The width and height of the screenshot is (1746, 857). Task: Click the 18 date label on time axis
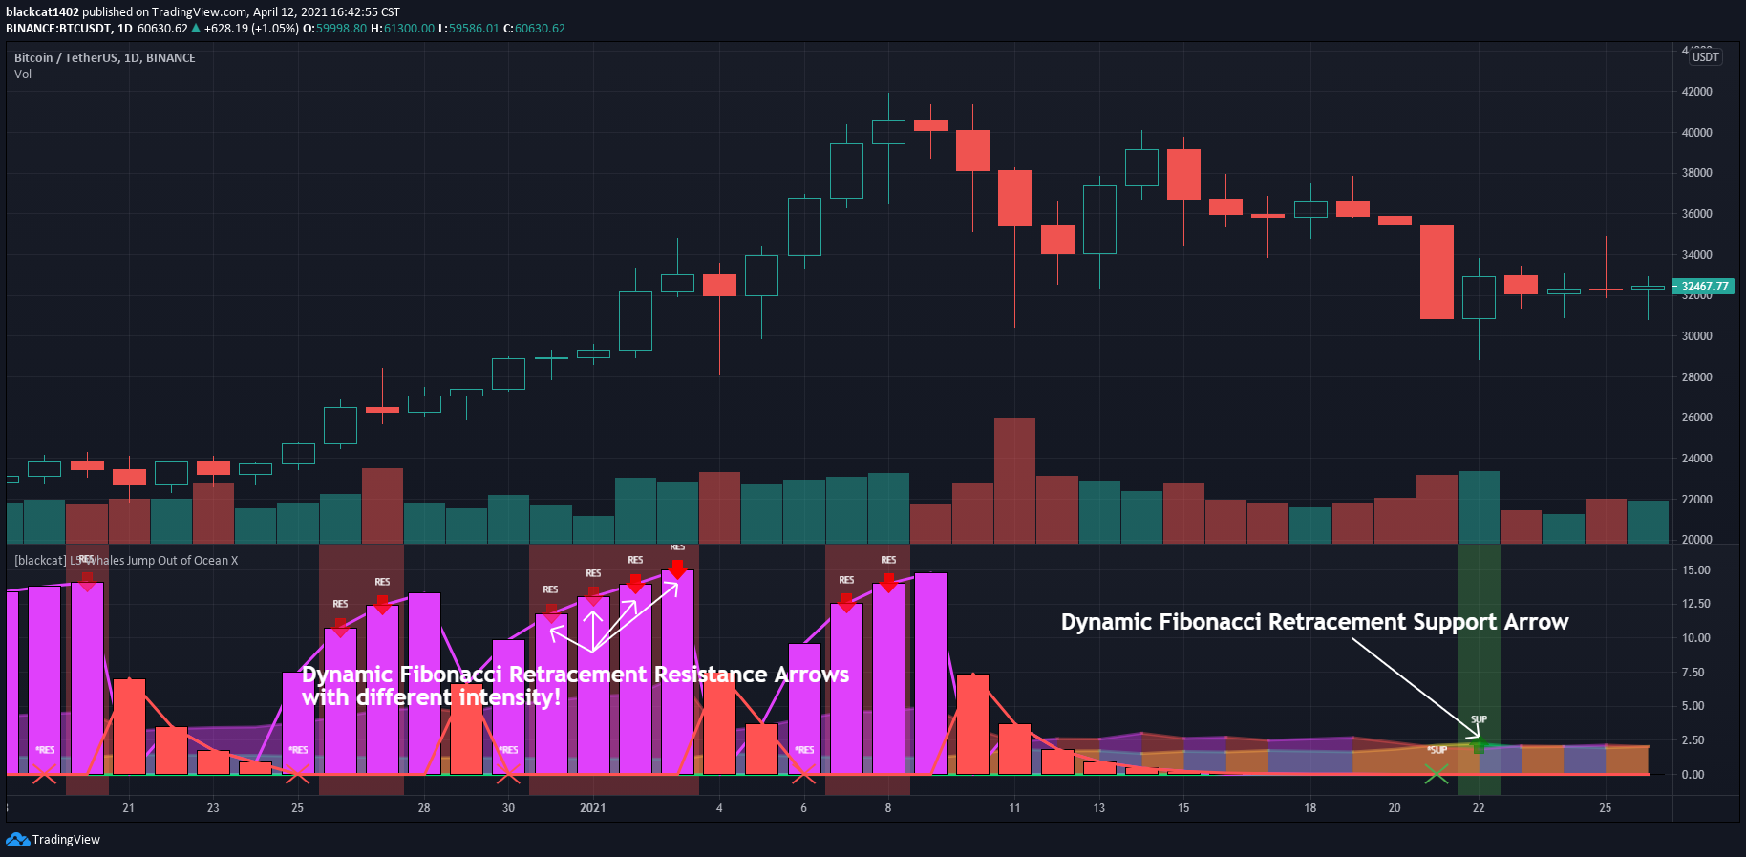1310,808
